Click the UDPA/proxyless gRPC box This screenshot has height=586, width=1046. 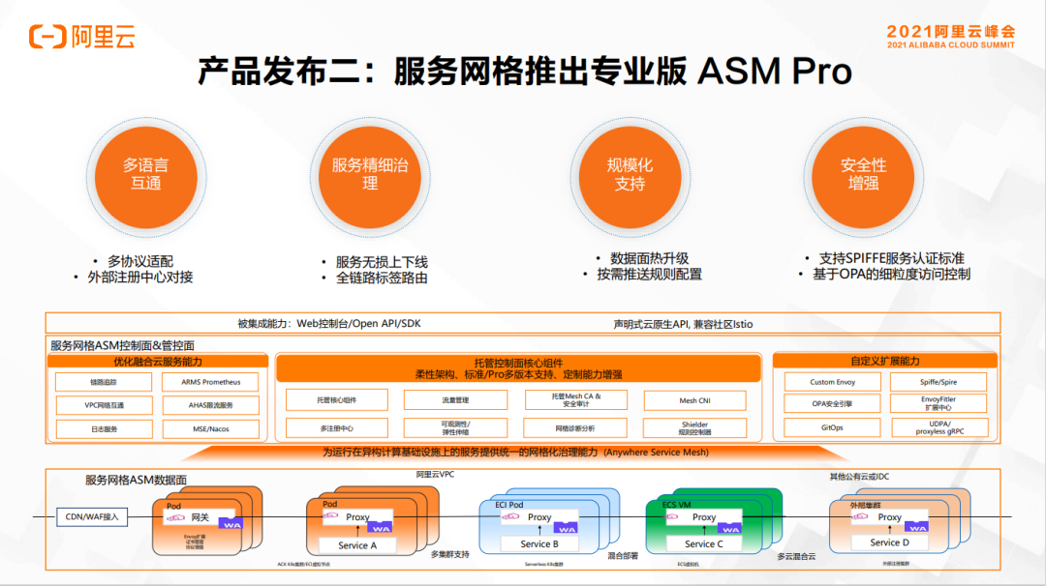(x=939, y=427)
